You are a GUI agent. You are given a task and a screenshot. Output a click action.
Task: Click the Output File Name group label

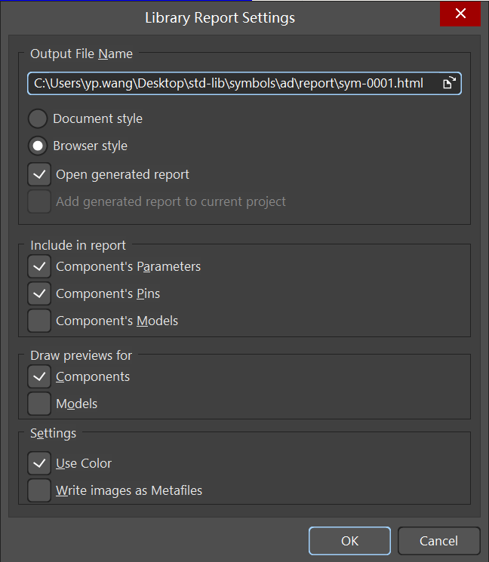(x=81, y=54)
